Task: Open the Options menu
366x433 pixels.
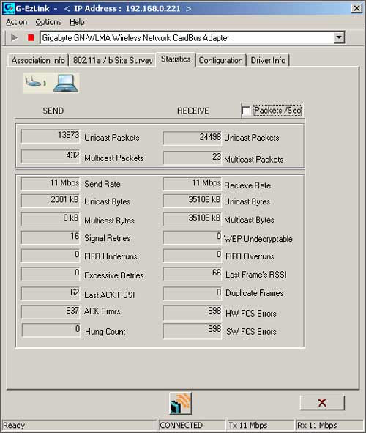Action: (48, 22)
